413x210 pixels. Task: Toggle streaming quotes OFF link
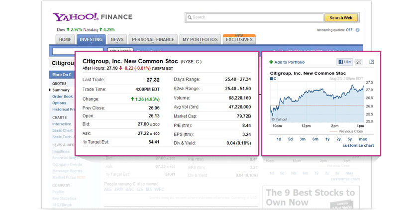[349, 30]
